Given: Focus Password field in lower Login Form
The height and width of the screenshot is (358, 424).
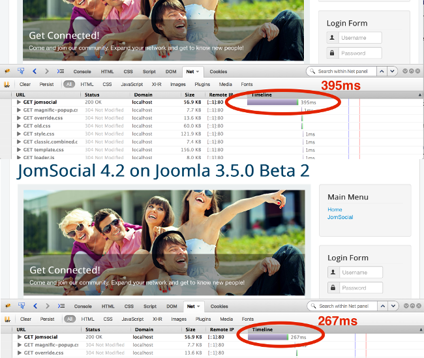Looking at the screenshot, I should point(361,288).
